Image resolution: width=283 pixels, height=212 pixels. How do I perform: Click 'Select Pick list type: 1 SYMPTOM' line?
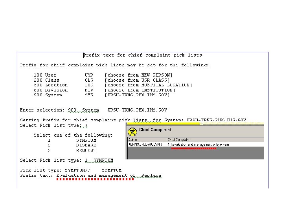pos(66,160)
